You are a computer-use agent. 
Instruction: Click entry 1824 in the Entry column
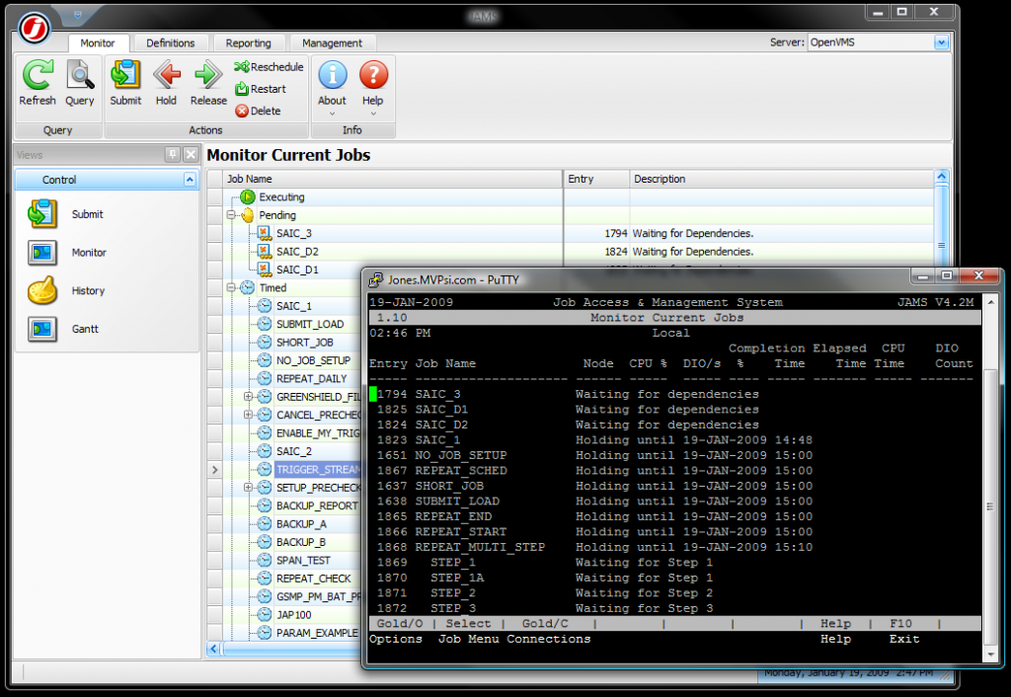(616, 252)
